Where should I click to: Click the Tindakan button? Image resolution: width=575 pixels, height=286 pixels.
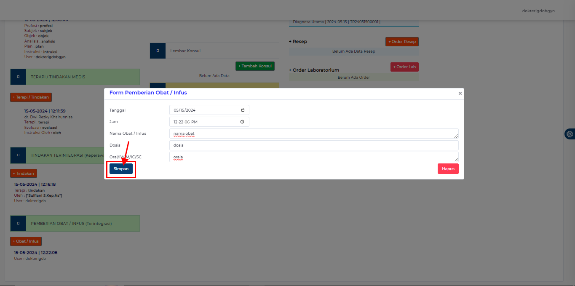click(23, 173)
